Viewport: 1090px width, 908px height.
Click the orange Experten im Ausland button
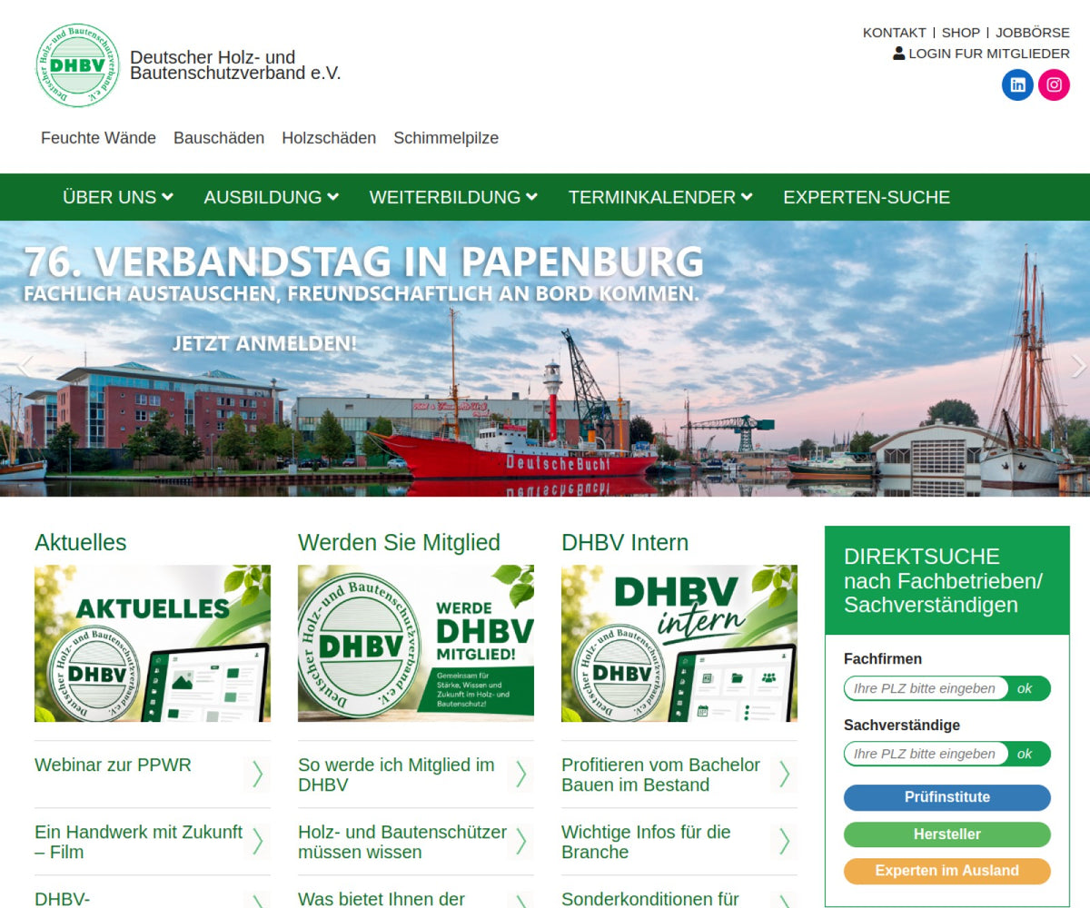[947, 871]
